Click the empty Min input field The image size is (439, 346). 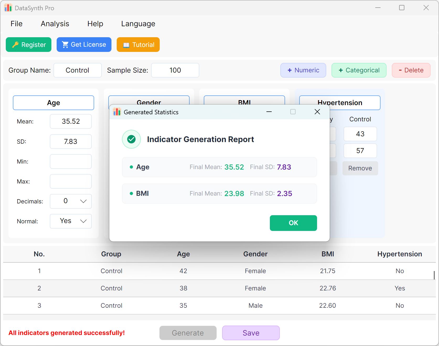point(71,161)
